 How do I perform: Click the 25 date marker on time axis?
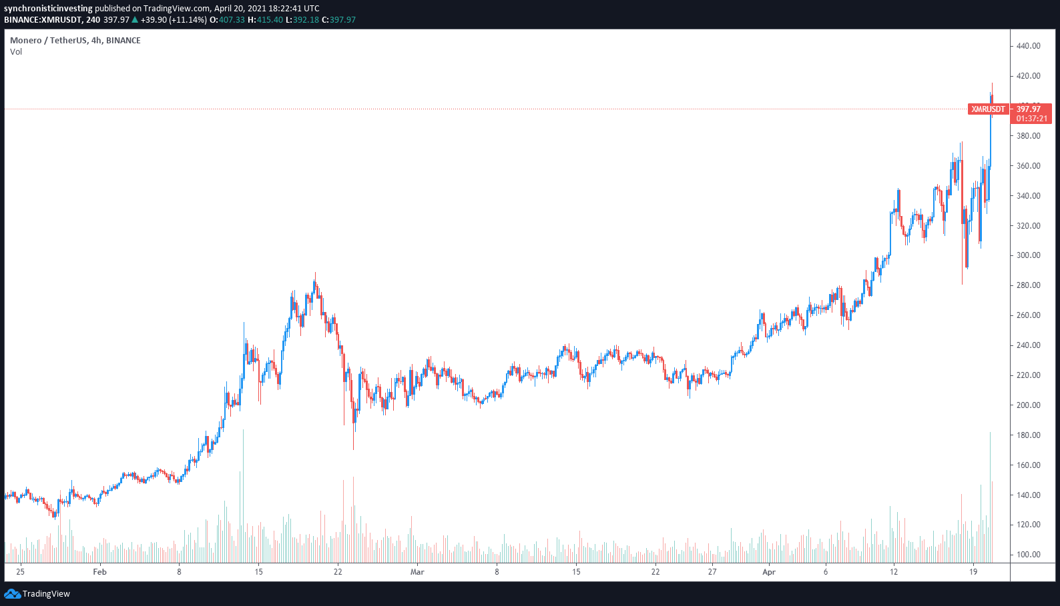click(21, 572)
